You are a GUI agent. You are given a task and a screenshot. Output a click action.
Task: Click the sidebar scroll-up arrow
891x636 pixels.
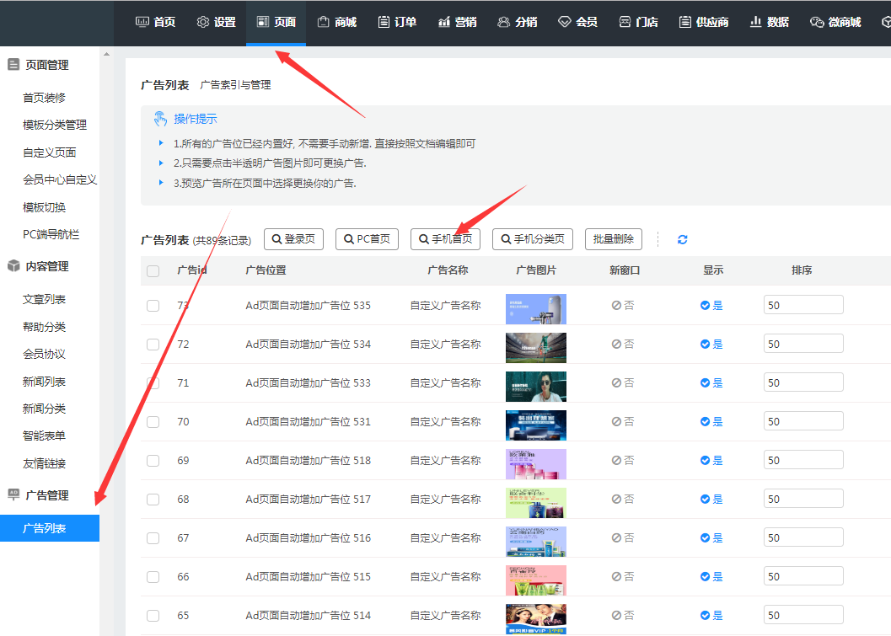106,55
